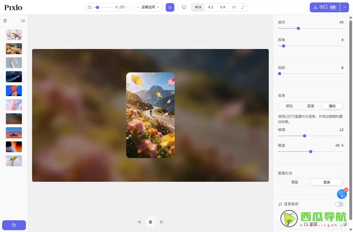Viewport: 353px width, 232px height.
Task: Click the 0.5秒 duration value
Action: click(120, 7)
